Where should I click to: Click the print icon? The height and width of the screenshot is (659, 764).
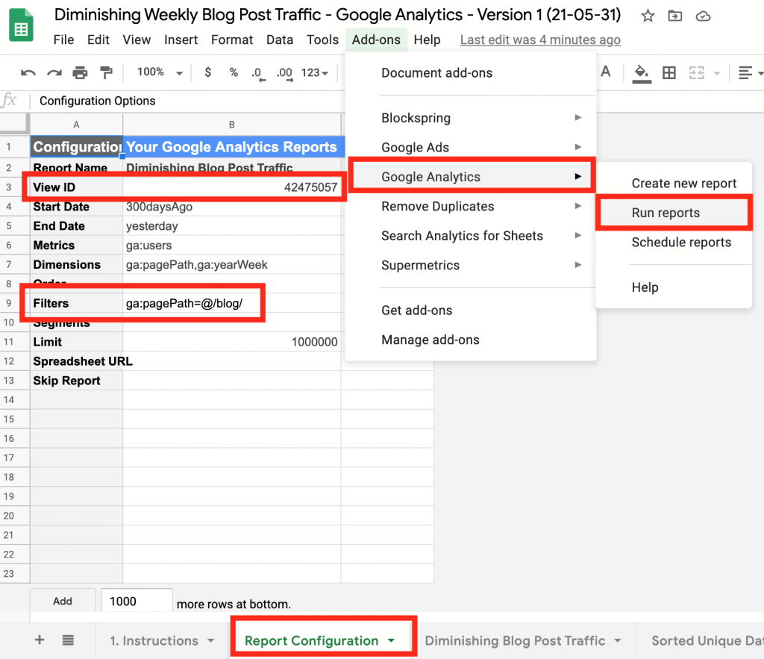pos(80,72)
